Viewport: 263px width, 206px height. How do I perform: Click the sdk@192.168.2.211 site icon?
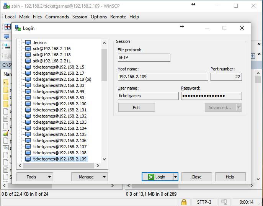28,61
